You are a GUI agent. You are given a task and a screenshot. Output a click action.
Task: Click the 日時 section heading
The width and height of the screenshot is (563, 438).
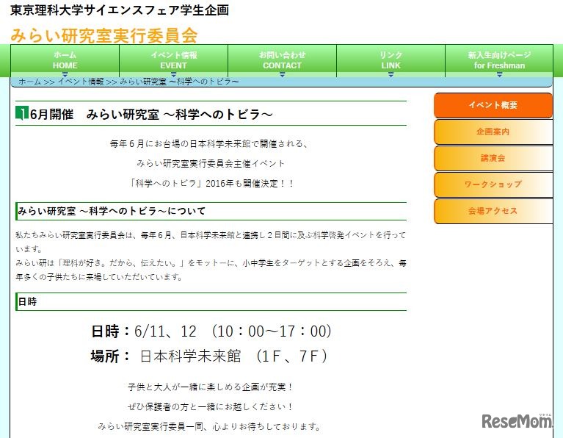27,301
